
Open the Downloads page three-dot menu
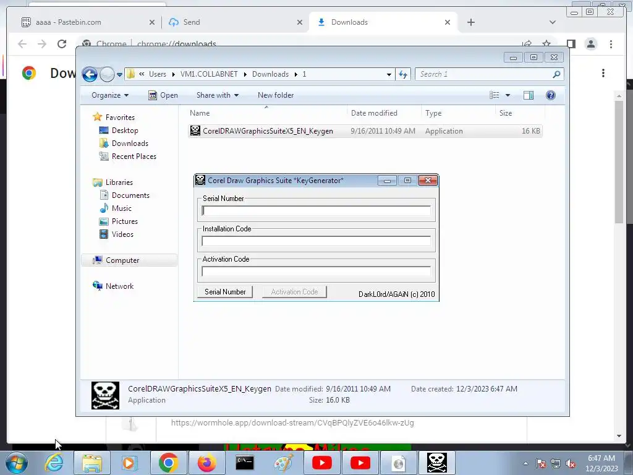click(603, 73)
